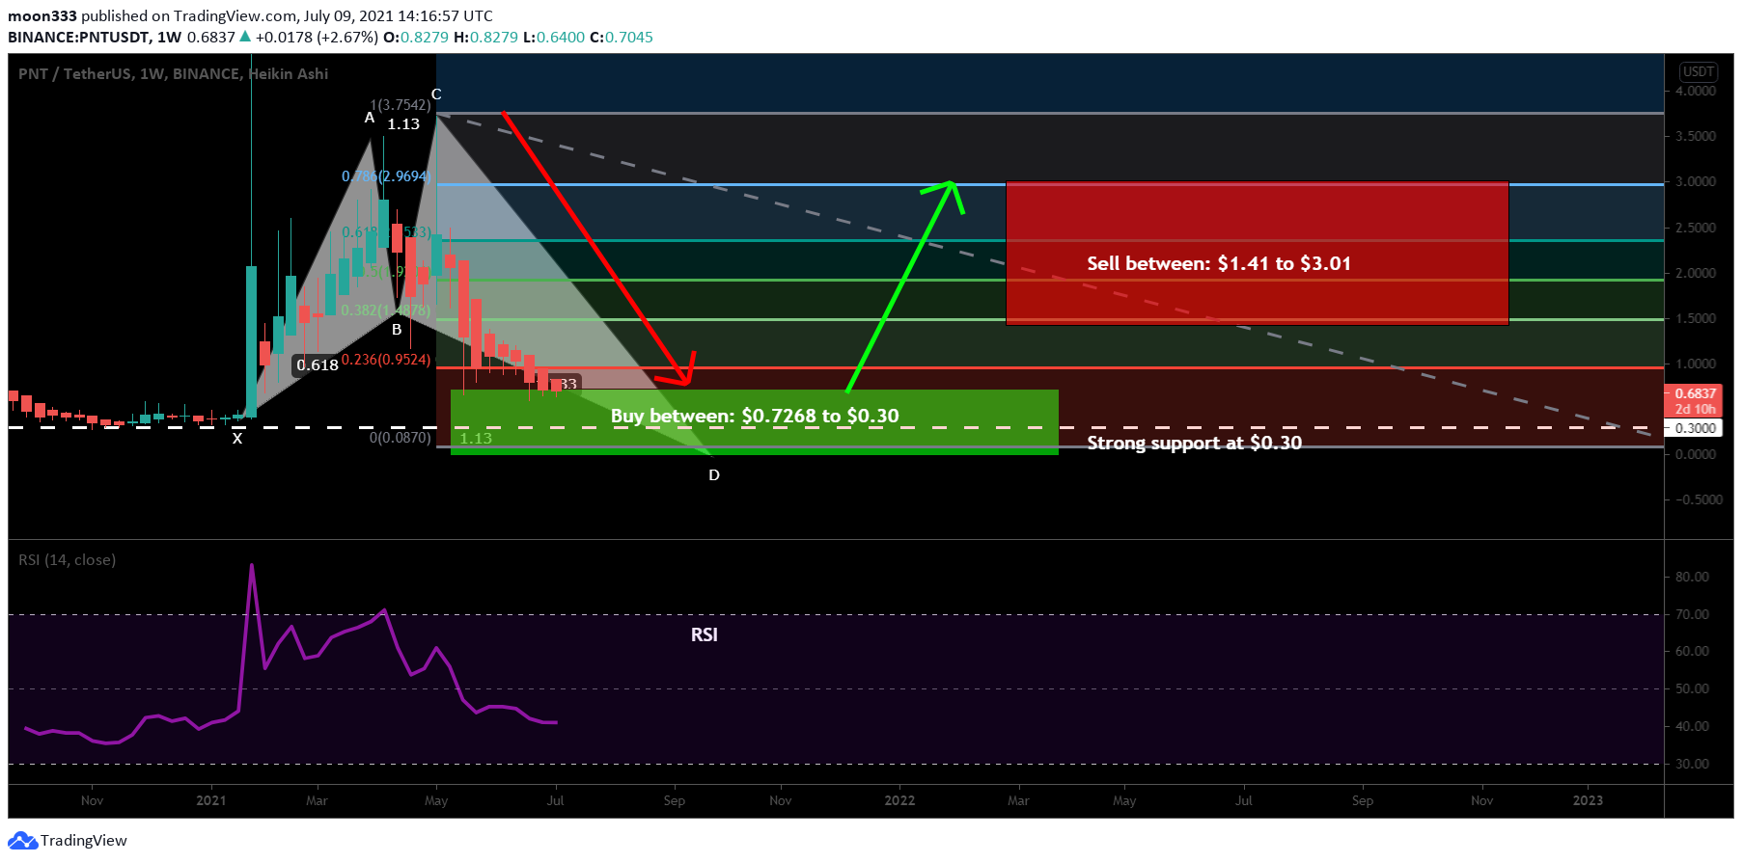
Task: Click the 4.0000 price scale value
Action: (x=1696, y=91)
